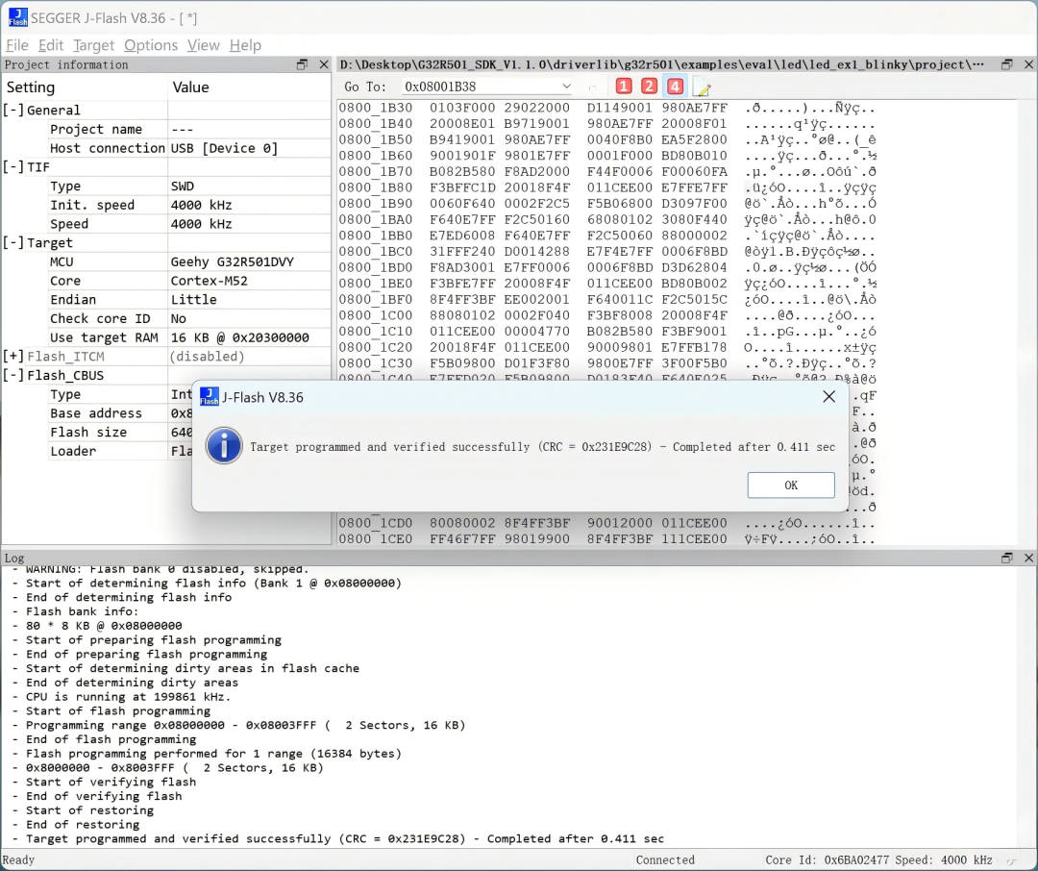This screenshot has width=1038, height=871.
Task: Click hex row address 0800_1CE0
Action: point(376,538)
